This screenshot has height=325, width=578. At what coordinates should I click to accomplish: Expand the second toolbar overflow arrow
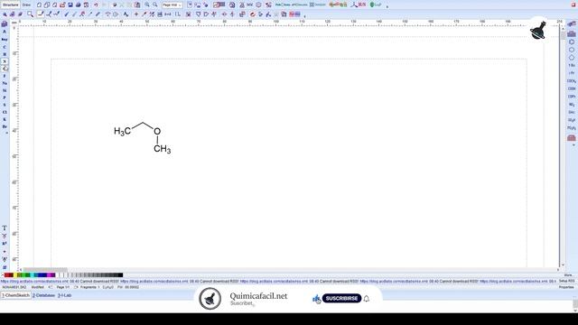(x=304, y=16)
